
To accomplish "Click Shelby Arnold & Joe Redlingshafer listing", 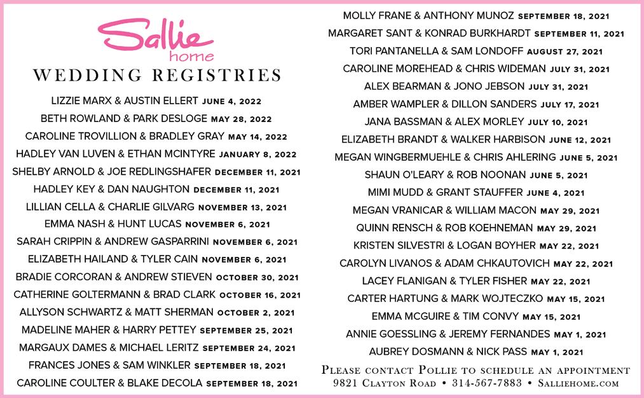I will coord(156,172).
